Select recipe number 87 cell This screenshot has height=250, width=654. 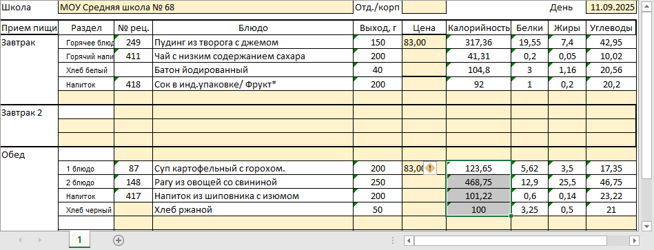(x=134, y=168)
